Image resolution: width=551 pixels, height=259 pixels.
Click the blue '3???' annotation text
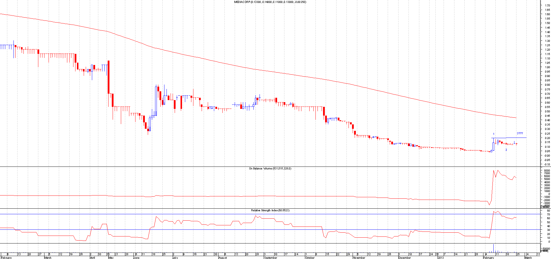point(520,133)
